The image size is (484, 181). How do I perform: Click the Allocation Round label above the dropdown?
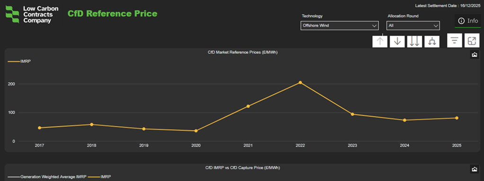(403, 16)
